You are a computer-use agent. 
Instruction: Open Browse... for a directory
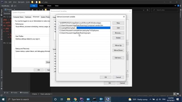point(118,33)
